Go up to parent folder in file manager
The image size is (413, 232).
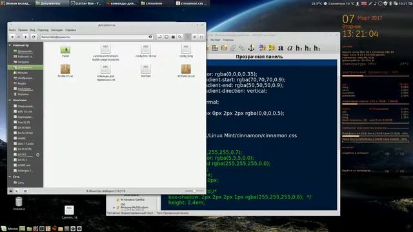[26, 37]
